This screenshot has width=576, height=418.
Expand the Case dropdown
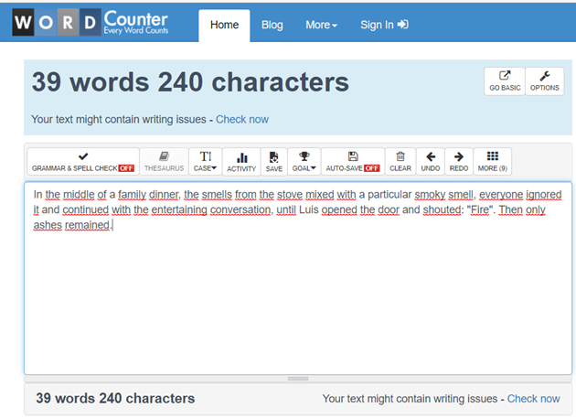[206, 162]
